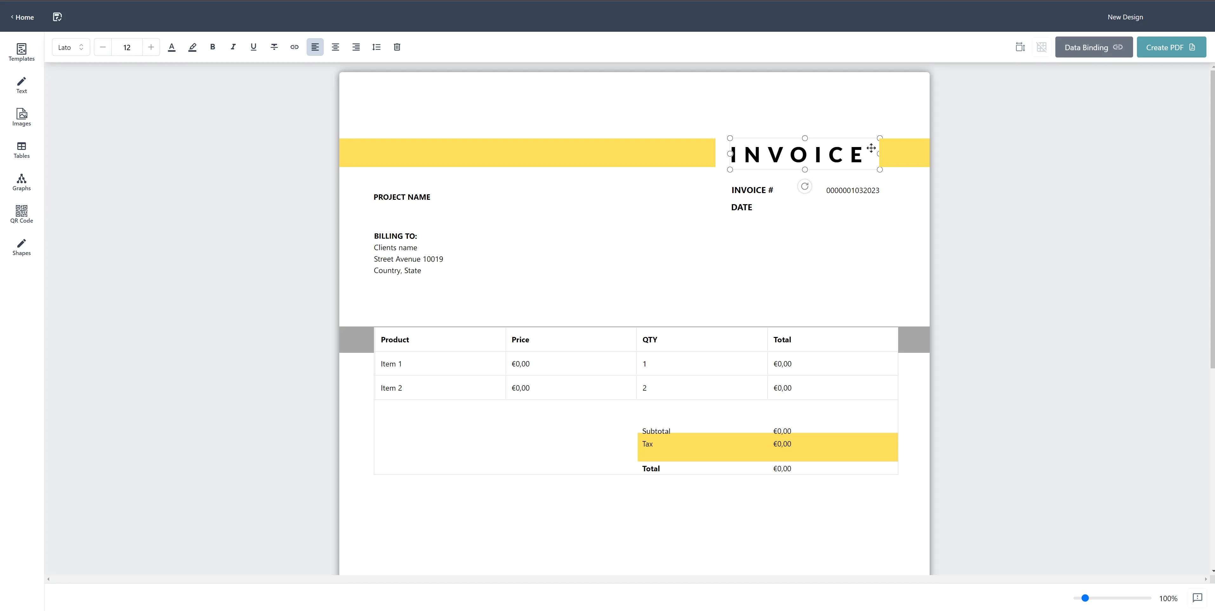1215x611 pixels.
Task: Delete the selected element
Action: pos(397,47)
